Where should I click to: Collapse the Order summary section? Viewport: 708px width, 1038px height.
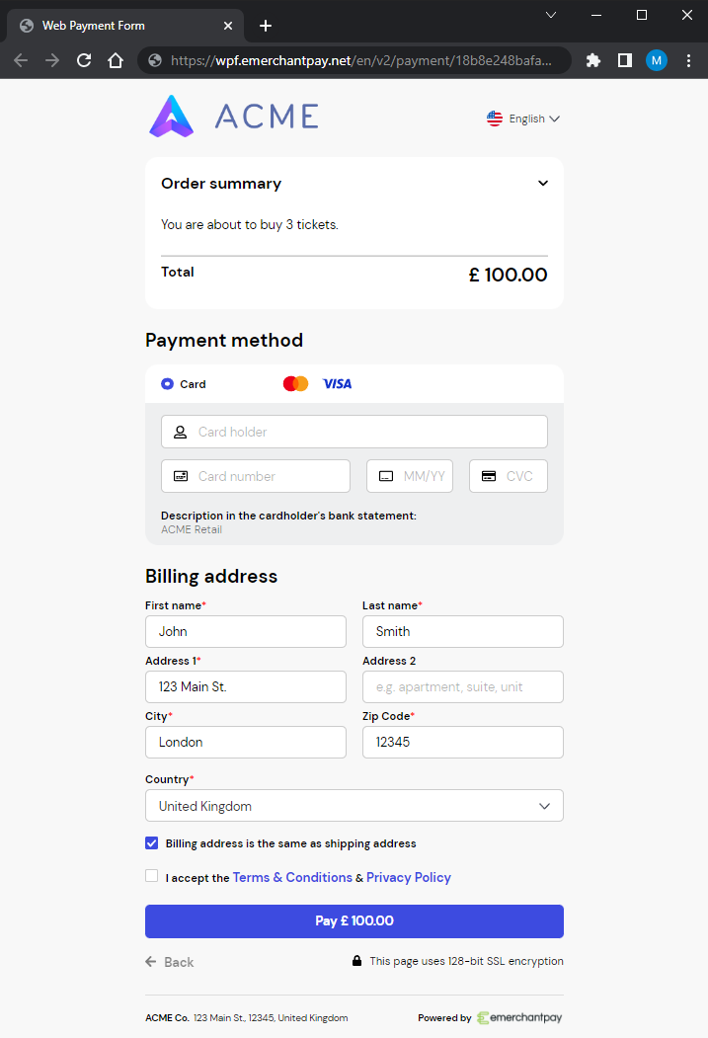(543, 183)
